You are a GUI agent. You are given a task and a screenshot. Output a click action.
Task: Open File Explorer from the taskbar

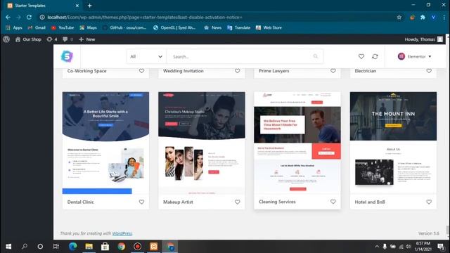click(89, 247)
